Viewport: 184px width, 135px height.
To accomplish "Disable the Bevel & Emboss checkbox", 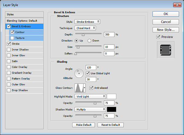I will 8,26.
